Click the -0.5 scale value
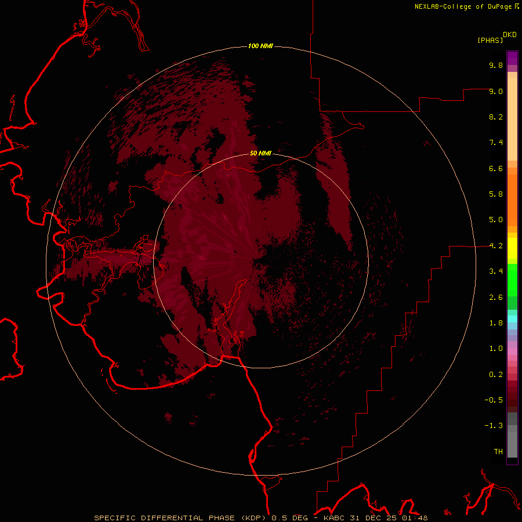This screenshot has height=522, width=522. (x=494, y=400)
